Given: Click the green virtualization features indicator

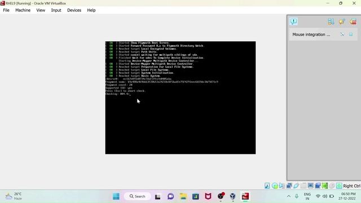Looking at the screenshot, I should click(x=325, y=186).
